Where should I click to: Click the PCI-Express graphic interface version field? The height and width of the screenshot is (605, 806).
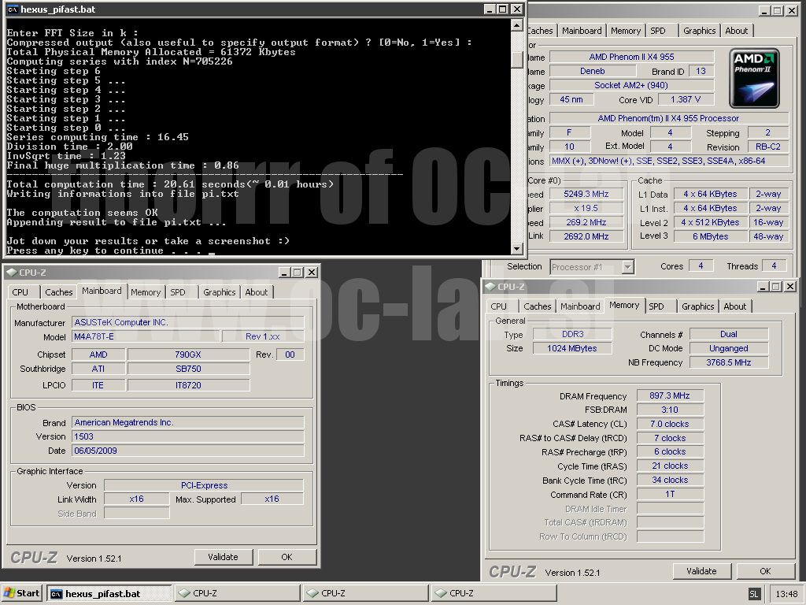coord(204,485)
